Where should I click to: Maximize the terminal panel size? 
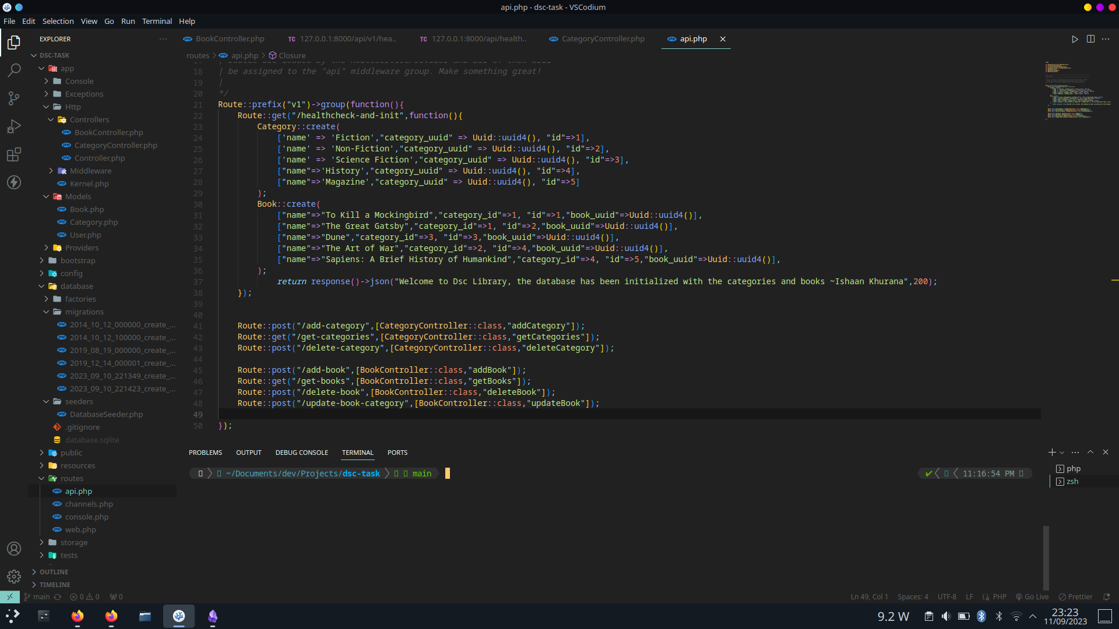[x=1090, y=453]
